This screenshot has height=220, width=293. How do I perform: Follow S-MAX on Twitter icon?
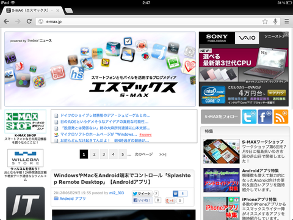point(249,117)
